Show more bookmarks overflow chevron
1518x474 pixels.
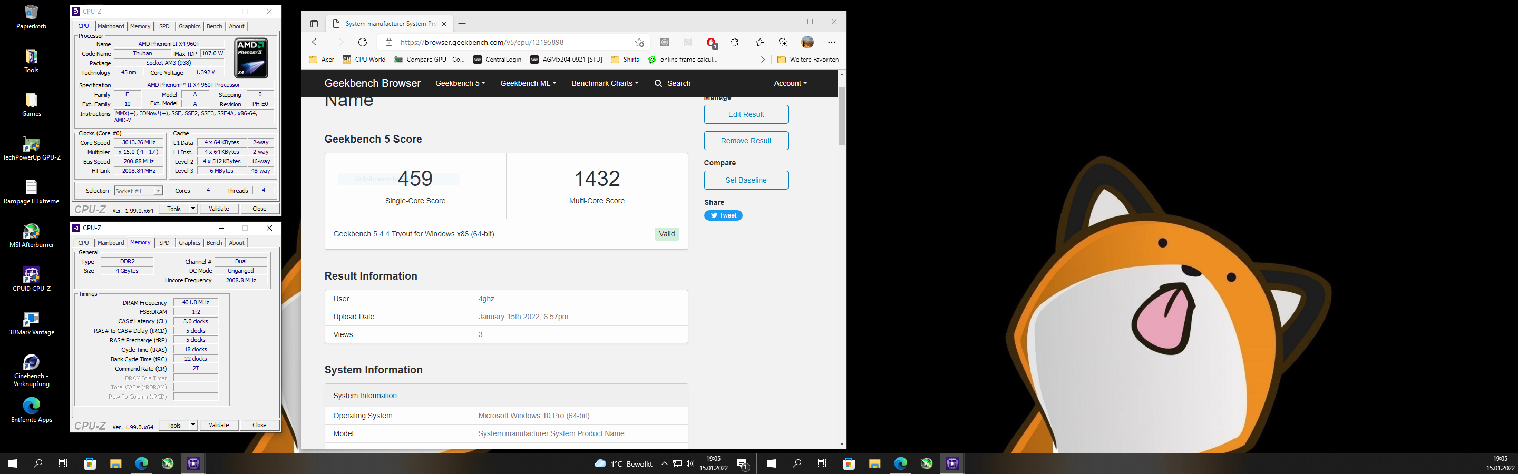coord(763,60)
